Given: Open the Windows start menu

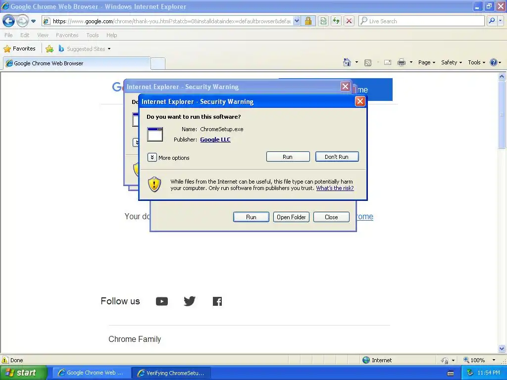Looking at the screenshot, I should pos(23,373).
